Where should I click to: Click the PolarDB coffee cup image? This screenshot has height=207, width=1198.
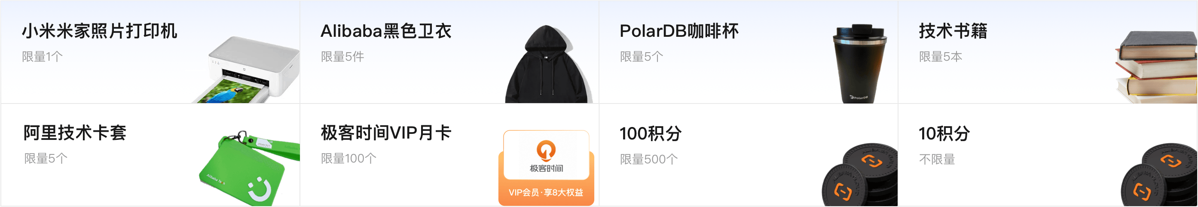pos(860,63)
